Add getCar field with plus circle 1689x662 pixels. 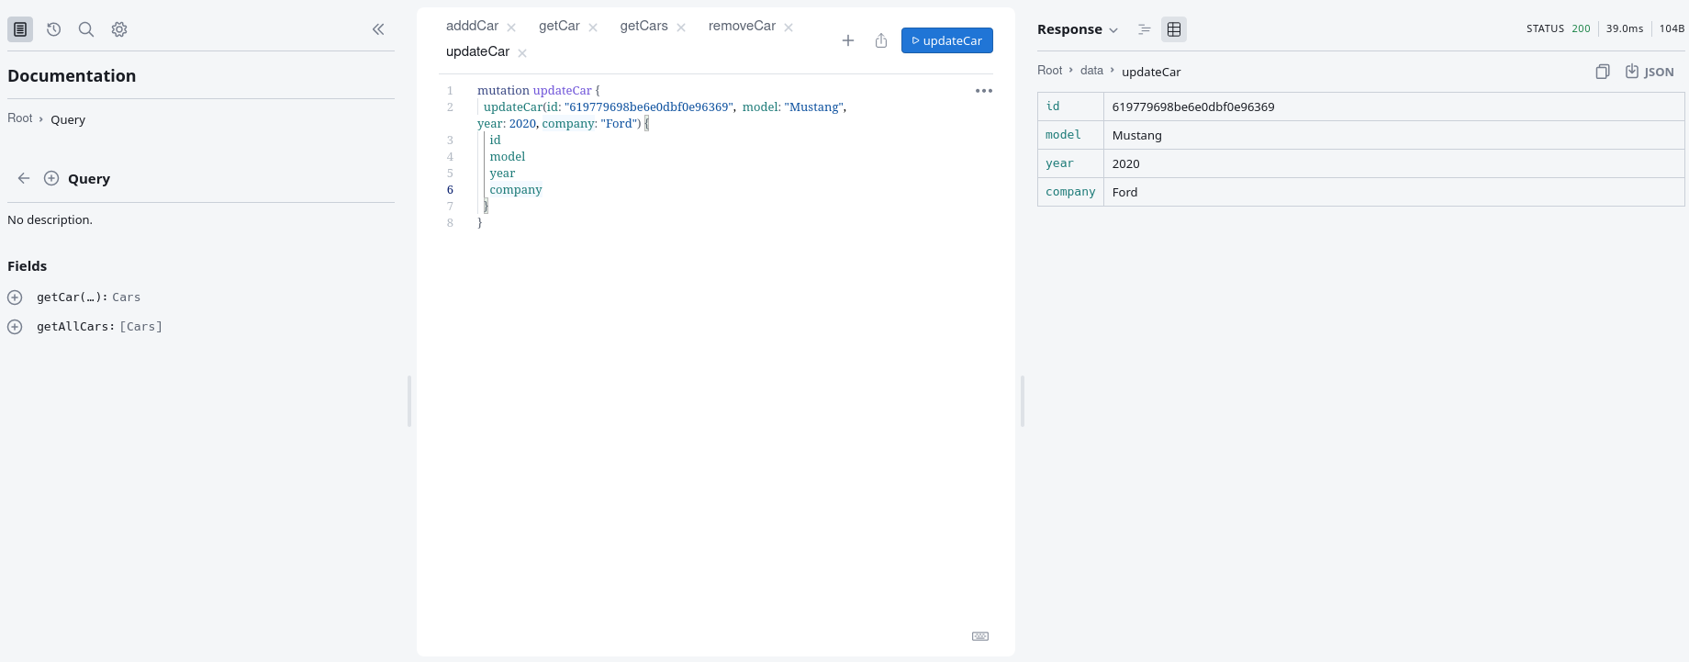pos(15,297)
